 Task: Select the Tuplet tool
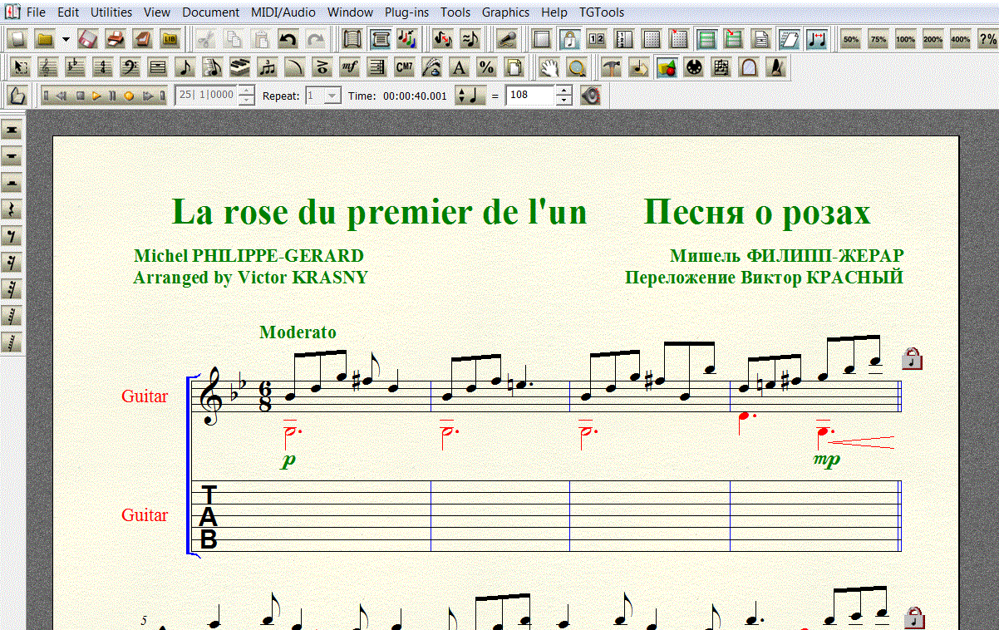[267, 68]
